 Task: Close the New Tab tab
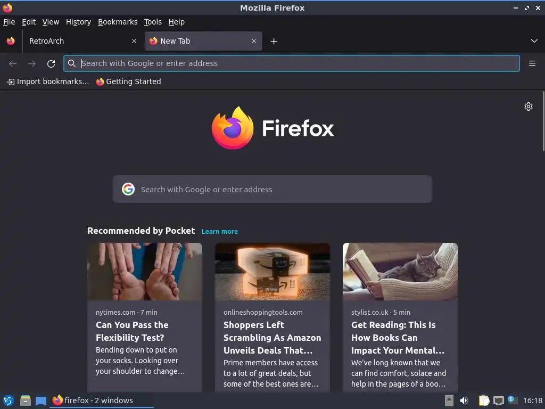[254, 41]
